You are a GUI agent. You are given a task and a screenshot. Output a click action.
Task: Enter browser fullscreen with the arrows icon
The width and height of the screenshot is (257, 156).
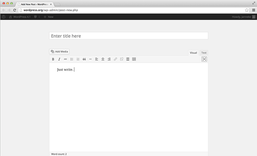tap(253, 3)
